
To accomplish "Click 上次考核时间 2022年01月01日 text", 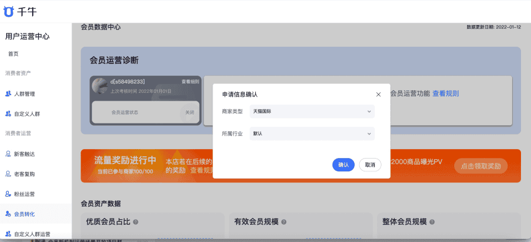I will [x=141, y=91].
